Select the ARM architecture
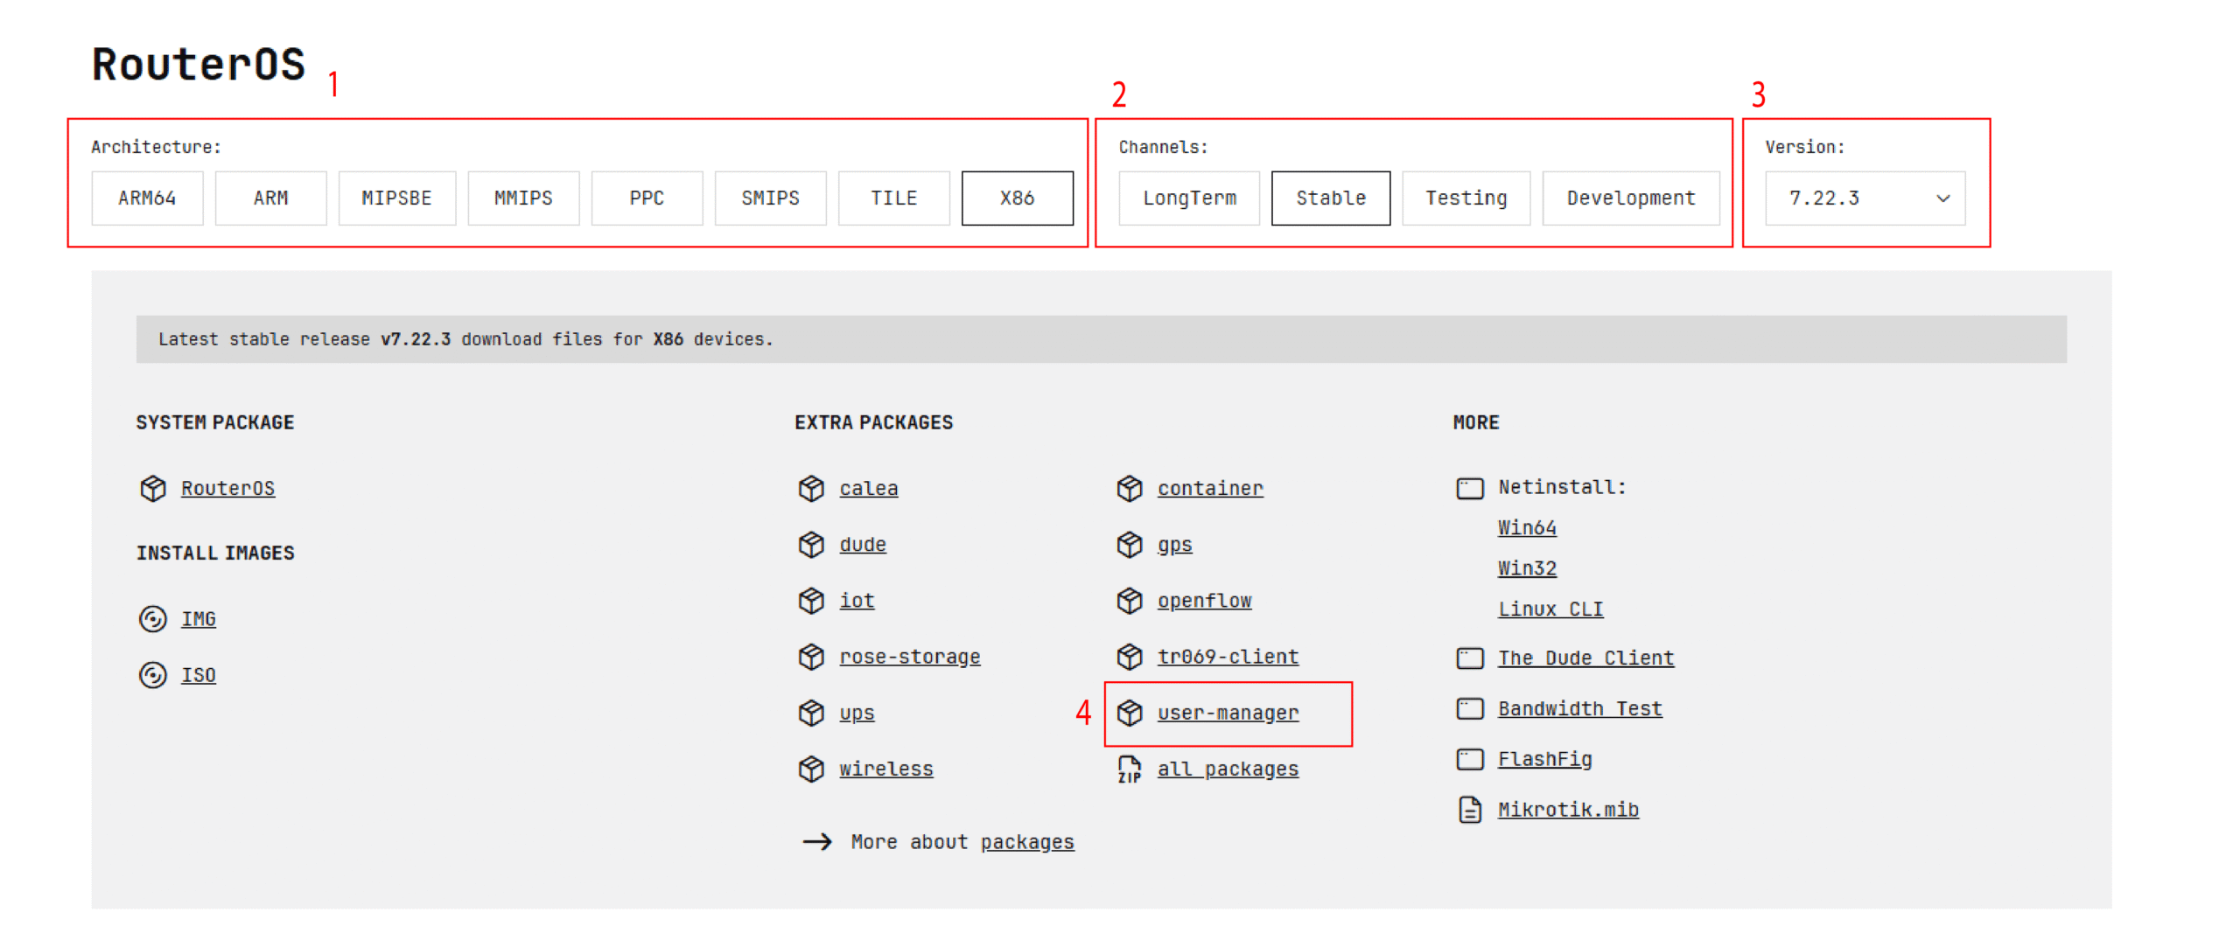 click(270, 198)
